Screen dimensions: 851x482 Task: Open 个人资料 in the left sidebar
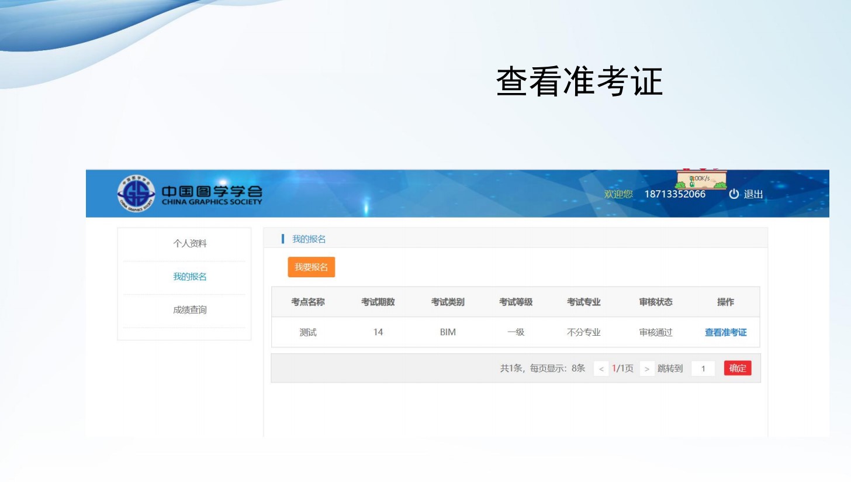pyautogui.click(x=189, y=244)
